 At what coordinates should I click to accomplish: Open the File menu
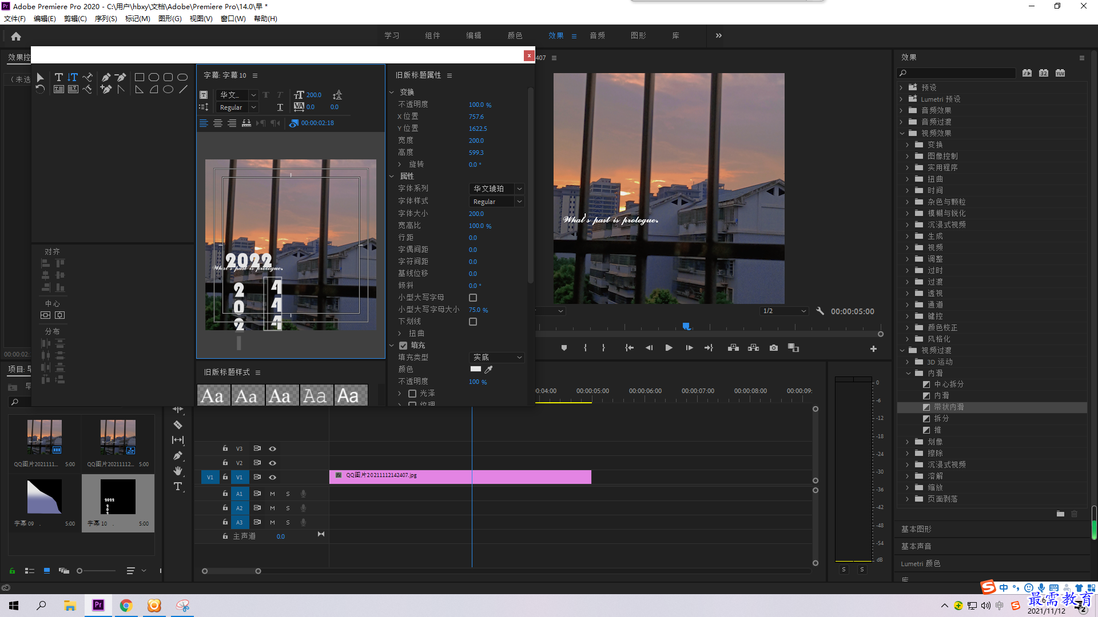tap(15, 18)
